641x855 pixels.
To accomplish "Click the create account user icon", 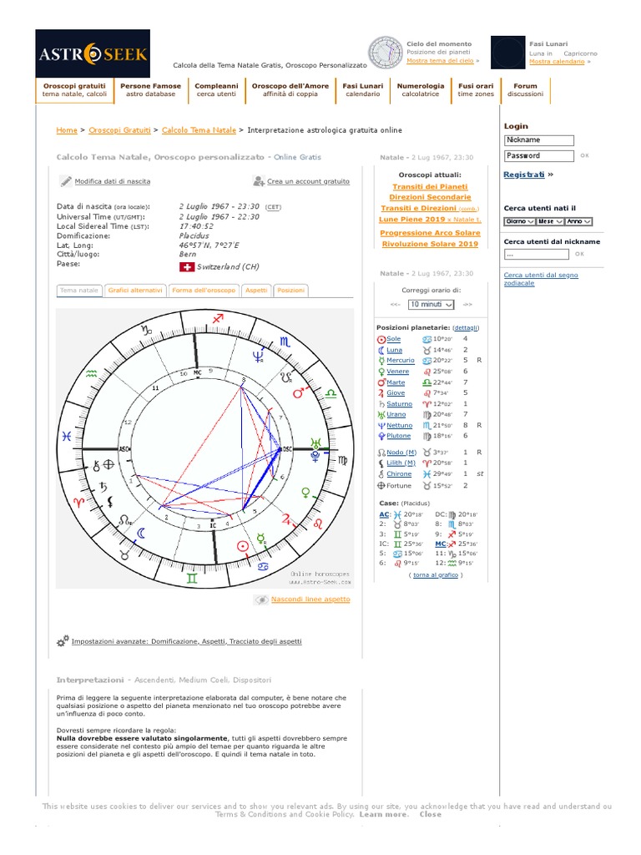I will click(259, 181).
